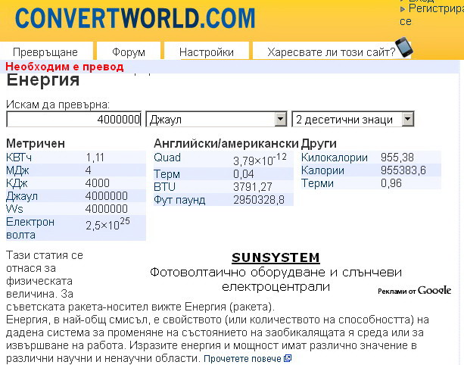The width and height of the screenshot is (464, 365).
Task: Click the phone icon next to Харесвате ли
Action: 404,47
